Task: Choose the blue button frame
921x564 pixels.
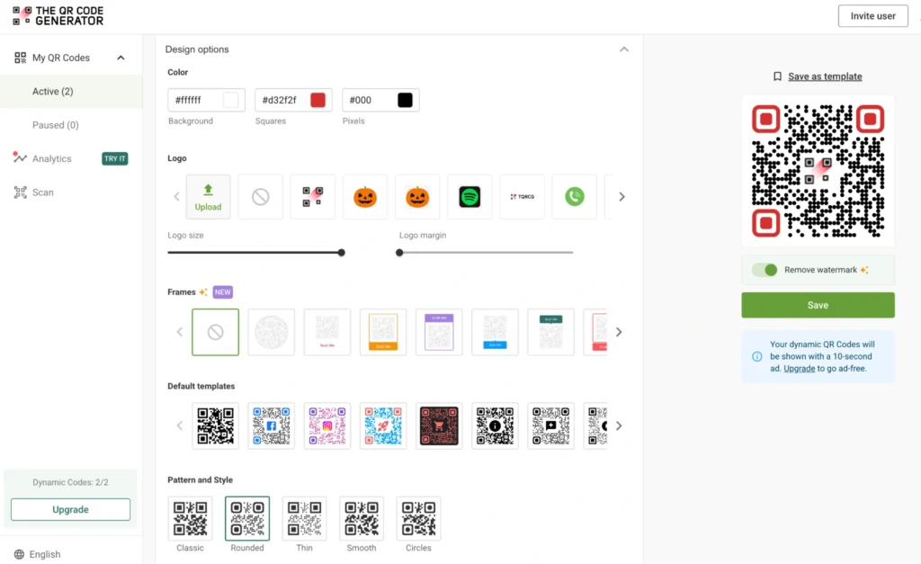Action: coord(495,332)
